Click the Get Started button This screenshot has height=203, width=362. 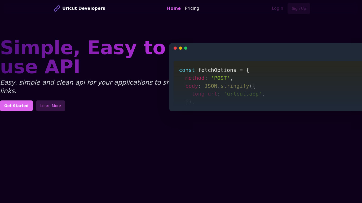(16, 106)
